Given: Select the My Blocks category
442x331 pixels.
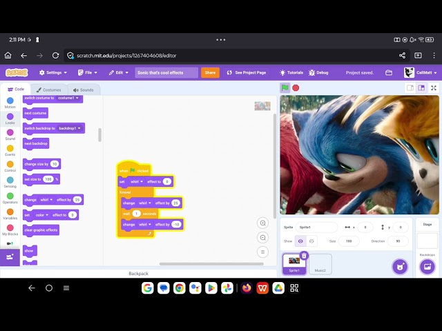Looking at the screenshot, I should (x=10, y=230).
